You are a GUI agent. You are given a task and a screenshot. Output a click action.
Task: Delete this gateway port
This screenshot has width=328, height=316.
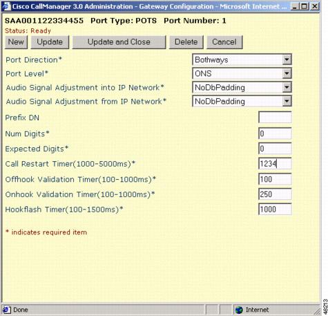click(186, 42)
